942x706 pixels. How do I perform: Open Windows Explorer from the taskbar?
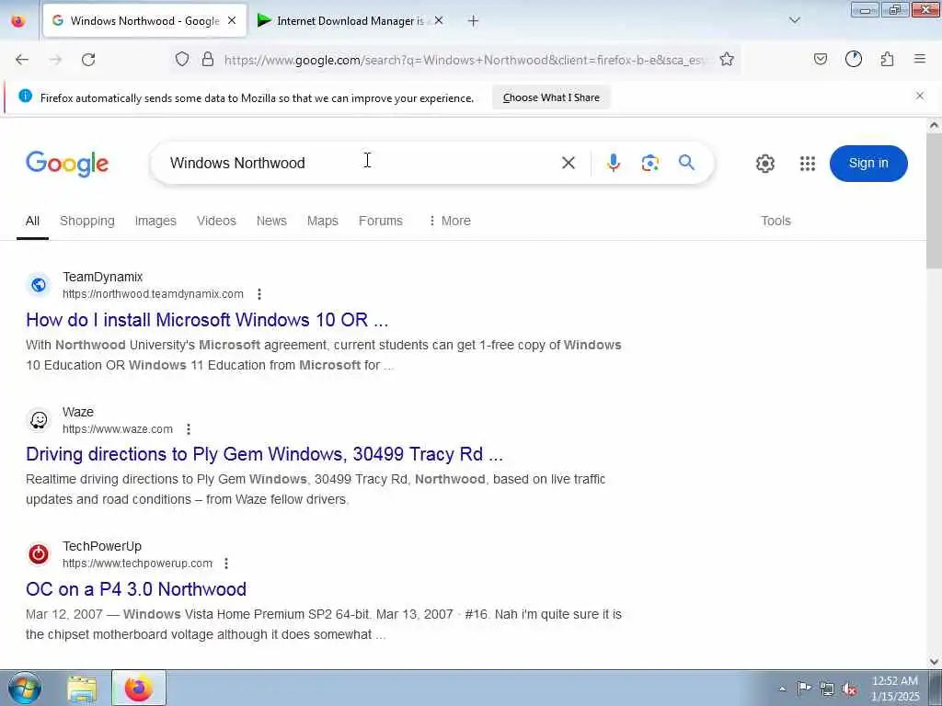pos(82,689)
